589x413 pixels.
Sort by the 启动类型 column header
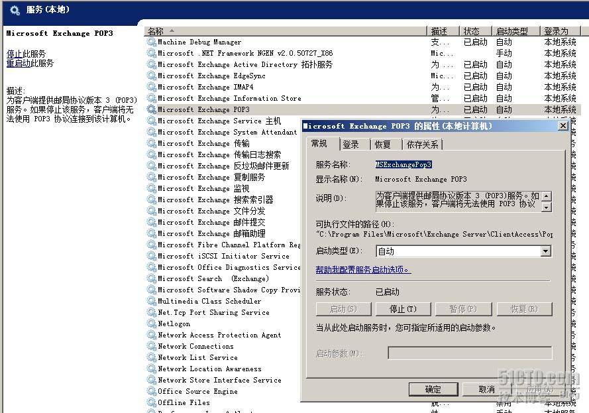click(x=515, y=30)
